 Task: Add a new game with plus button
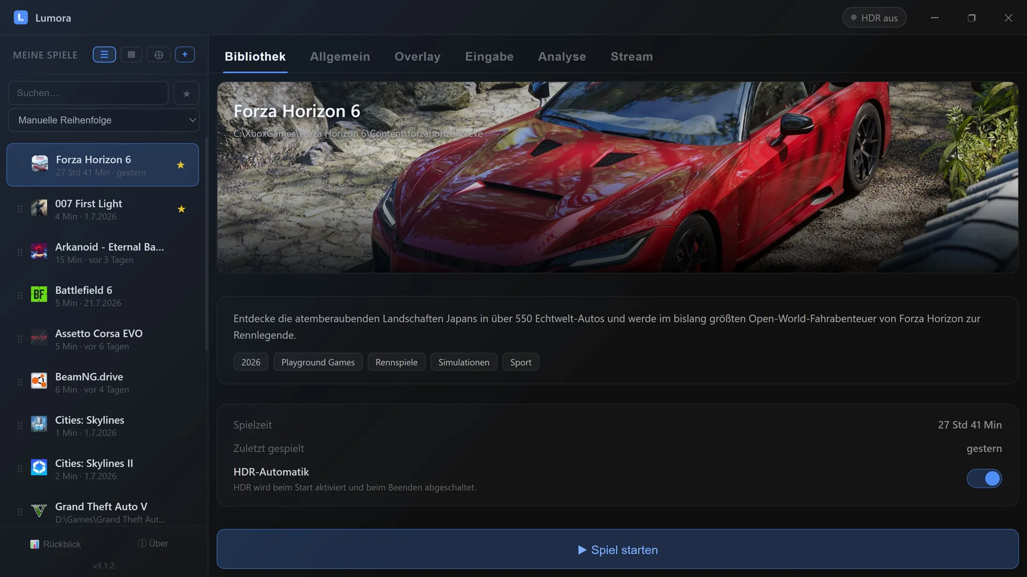tap(185, 54)
